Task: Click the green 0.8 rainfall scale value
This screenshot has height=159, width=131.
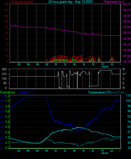Action: (x=7, y=111)
